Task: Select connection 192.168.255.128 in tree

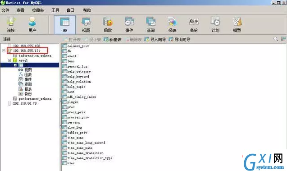Action: click(27, 46)
